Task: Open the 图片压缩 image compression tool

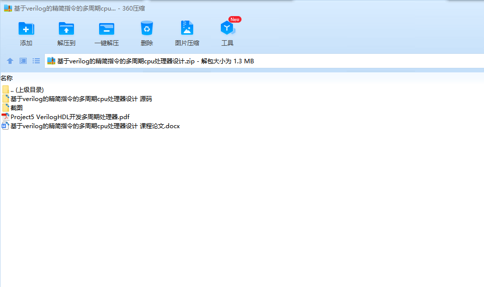Action: (x=187, y=28)
